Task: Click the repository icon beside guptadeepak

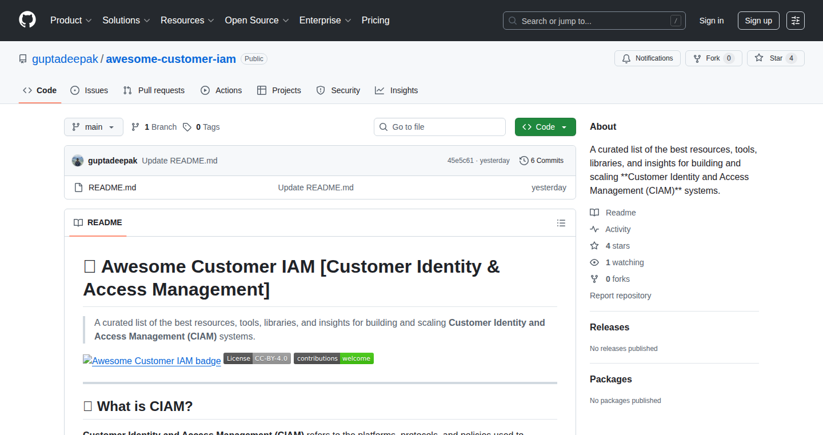Action: click(x=23, y=59)
